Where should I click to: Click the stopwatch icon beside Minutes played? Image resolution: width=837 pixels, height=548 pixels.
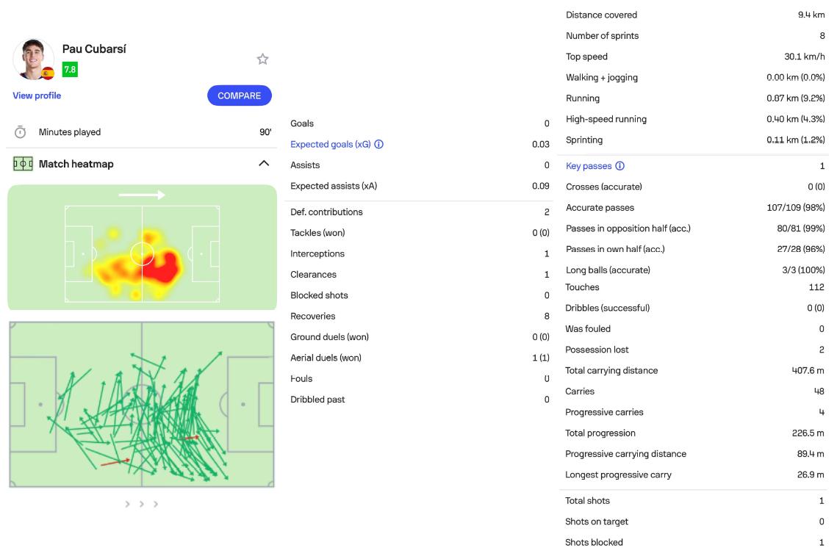point(21,131)
